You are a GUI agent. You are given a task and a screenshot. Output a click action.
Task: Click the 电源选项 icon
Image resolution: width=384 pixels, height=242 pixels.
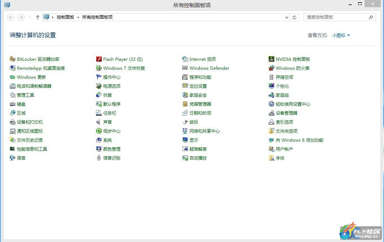[x=99, y=86]
